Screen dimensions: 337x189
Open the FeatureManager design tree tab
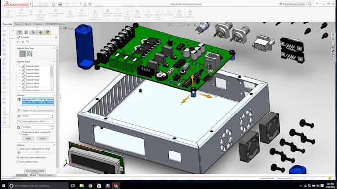[19, 32]
